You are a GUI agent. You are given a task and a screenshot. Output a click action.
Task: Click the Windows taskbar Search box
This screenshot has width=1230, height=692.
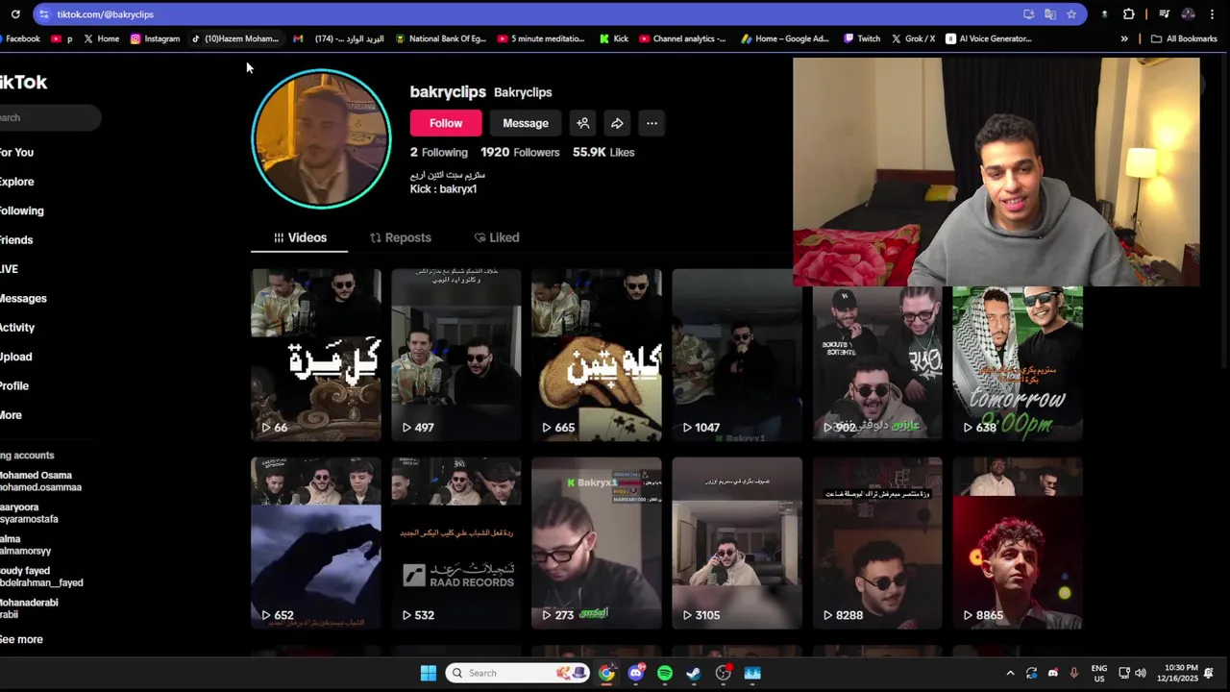coord(519,673)
